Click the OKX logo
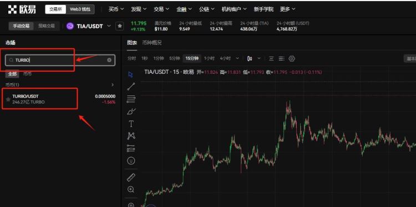This screenshot has width=416, height=207. (x=22, y=9)
